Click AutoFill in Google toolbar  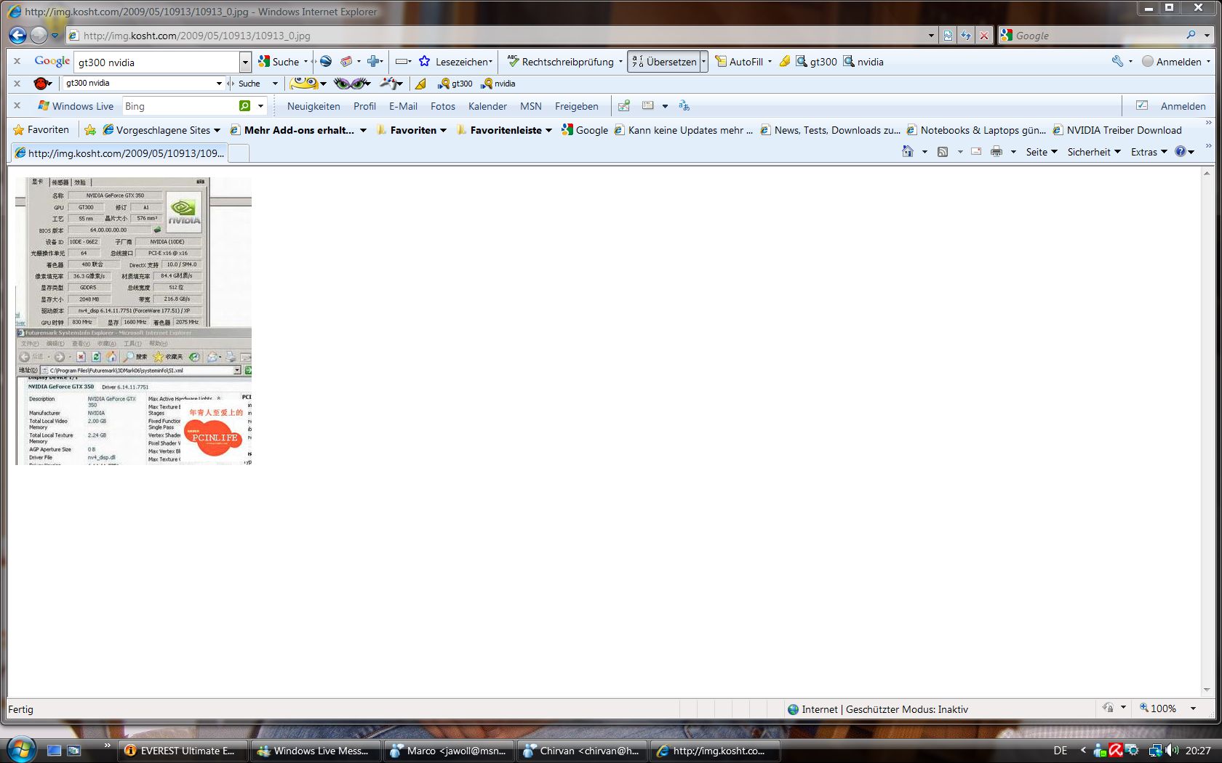pos(739,62)
